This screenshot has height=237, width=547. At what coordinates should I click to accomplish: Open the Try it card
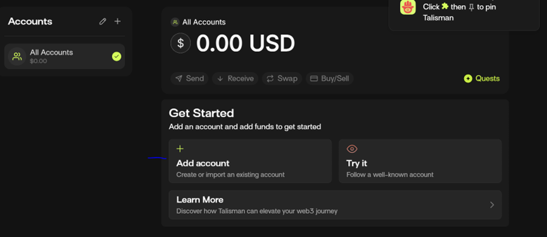(420, 161)
